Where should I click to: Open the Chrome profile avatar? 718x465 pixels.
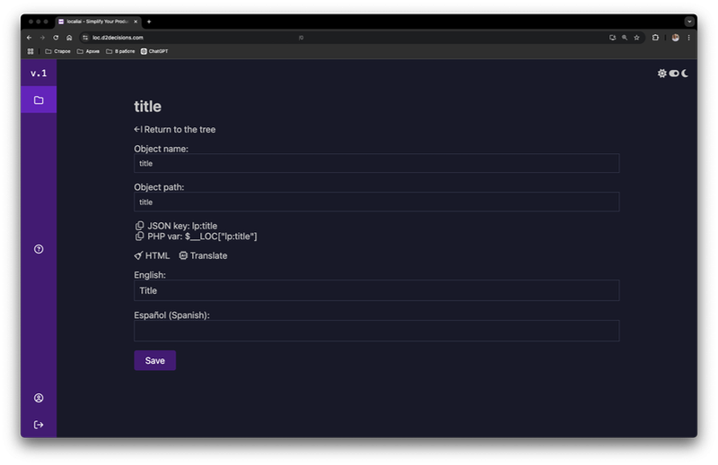click(x=675, y=38)
